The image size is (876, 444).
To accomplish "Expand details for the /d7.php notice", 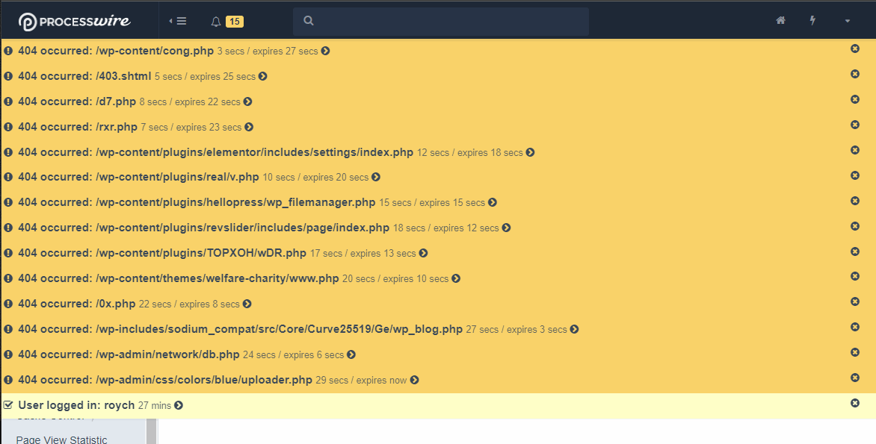I will [248, 102].
